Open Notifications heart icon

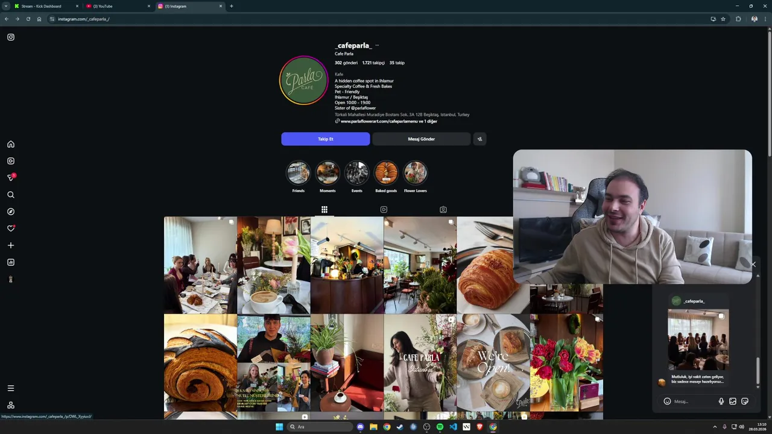click(x=11, y=228)
